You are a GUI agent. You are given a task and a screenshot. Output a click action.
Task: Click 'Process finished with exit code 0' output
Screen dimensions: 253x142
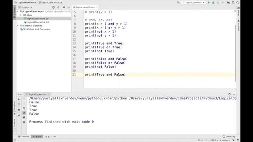point(61,122)
